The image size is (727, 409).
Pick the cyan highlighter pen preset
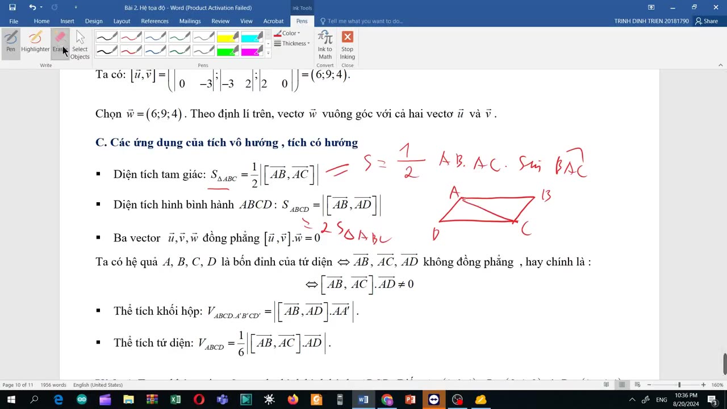tap(252, 38)
